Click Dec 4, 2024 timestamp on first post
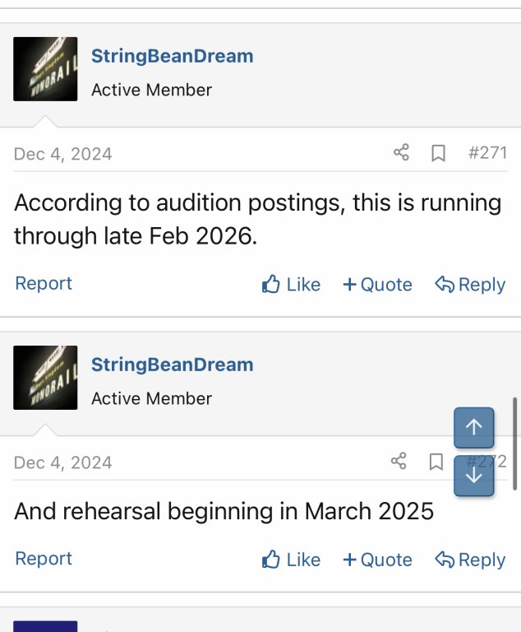The height and width of the screenshot is (632, 521). click(63, 154)
